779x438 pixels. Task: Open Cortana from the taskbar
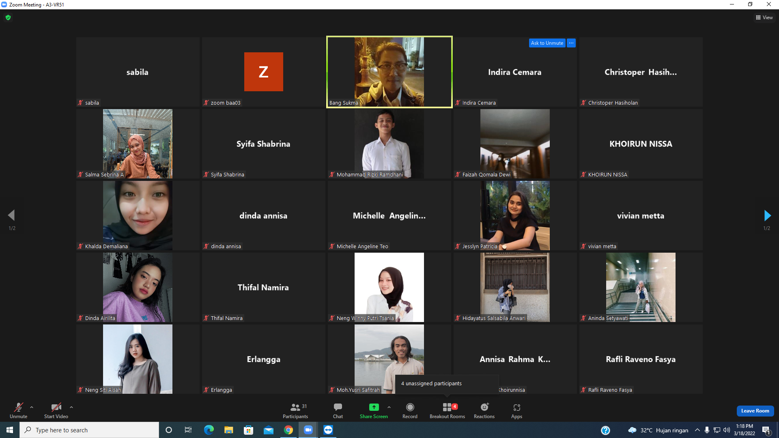[169, 430]
